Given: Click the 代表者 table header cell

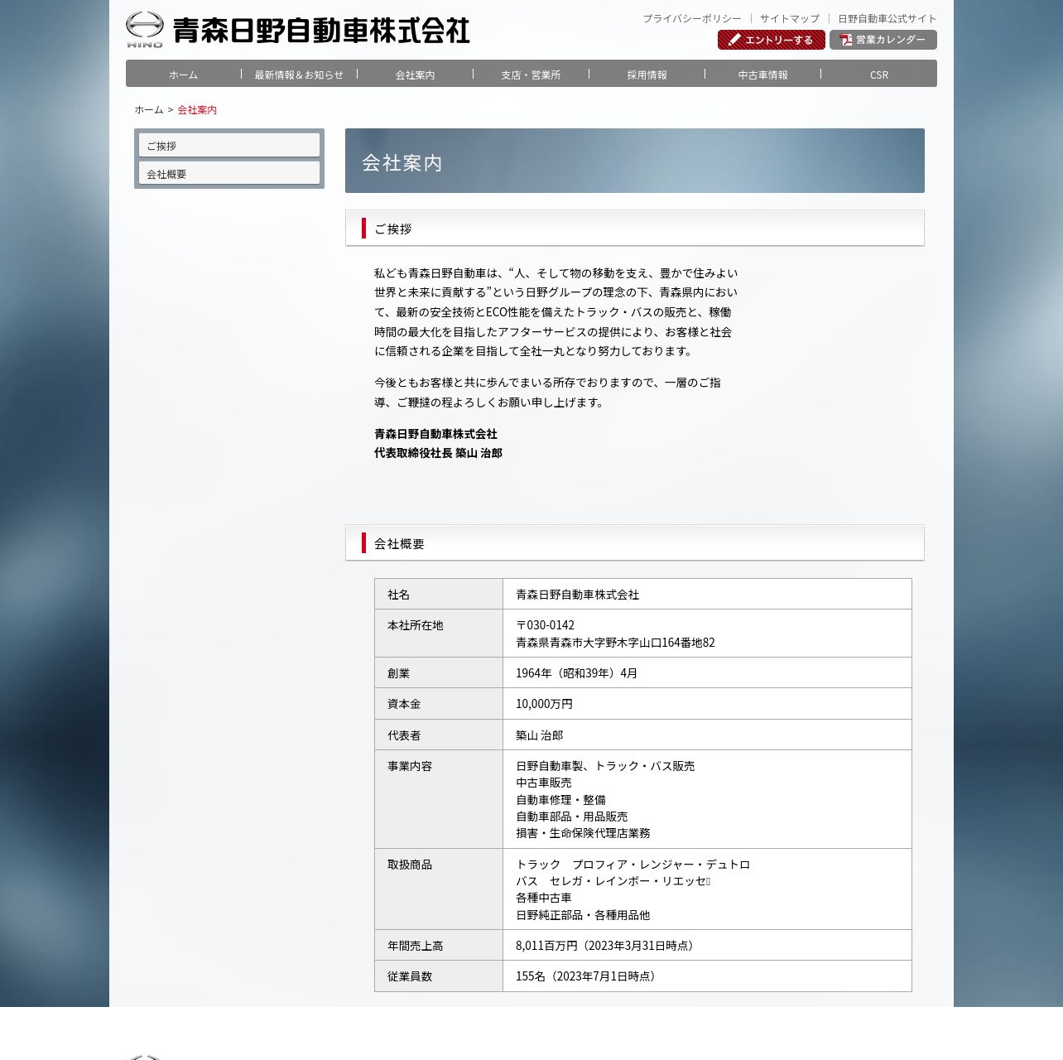Looking at the screenshot, I should [439, 735].
